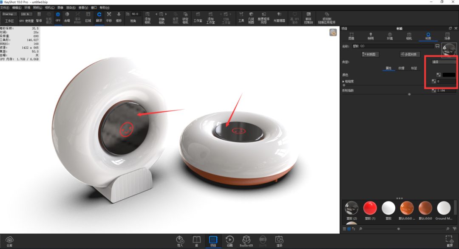Open the Startup workspace dropdown
The height and width of the screenshot is (249, 459).
point(9,14)
